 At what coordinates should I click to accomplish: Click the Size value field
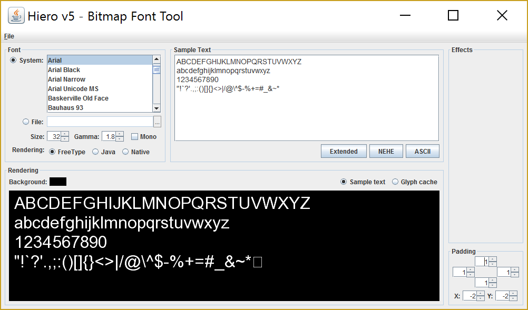tap(54, 136)
